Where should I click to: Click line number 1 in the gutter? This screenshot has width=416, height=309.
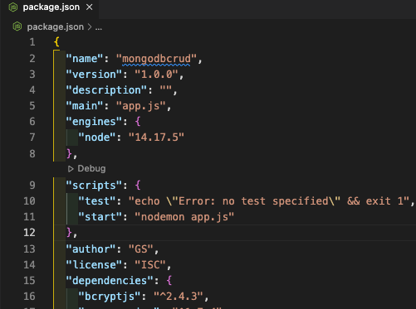click(32, 42)
